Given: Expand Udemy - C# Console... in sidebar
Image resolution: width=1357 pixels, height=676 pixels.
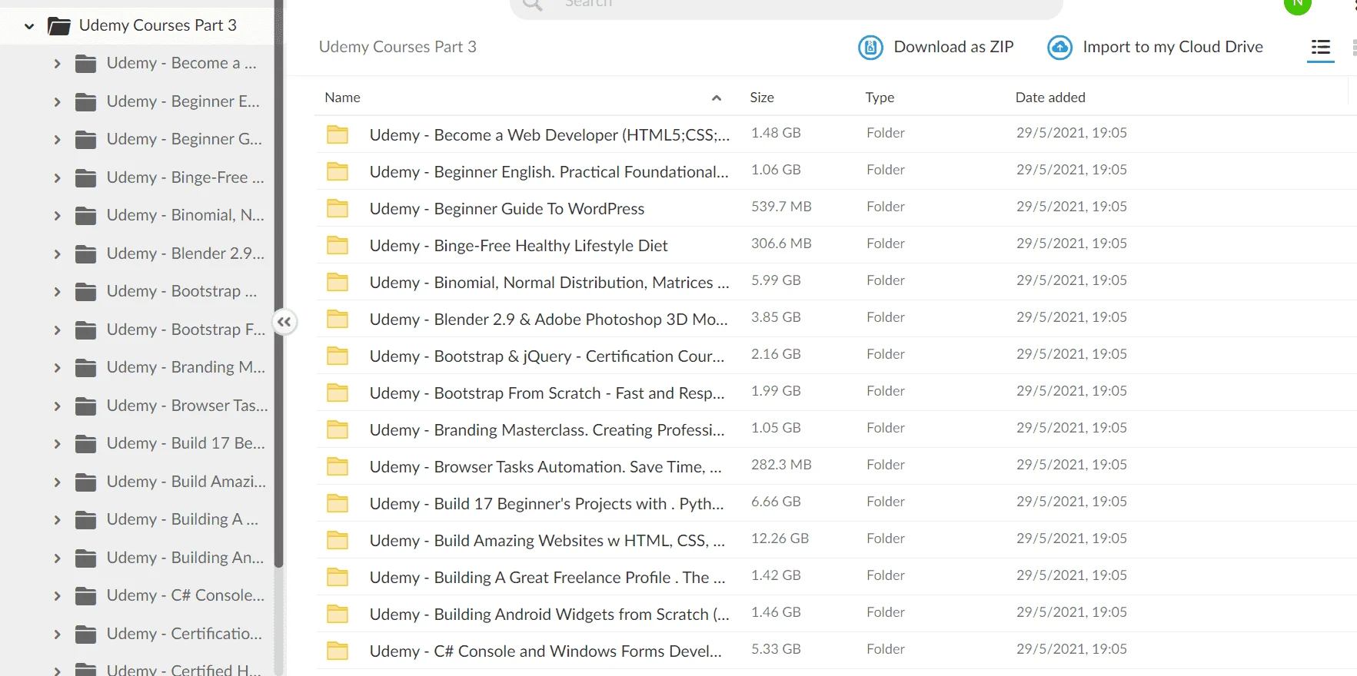Looking at the screenshot, I should [x=57, y=596].
